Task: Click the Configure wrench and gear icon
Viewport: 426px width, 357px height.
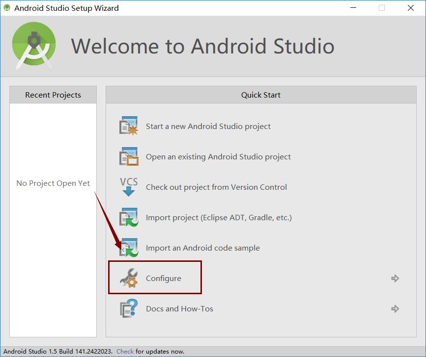Action: (129, 278)
